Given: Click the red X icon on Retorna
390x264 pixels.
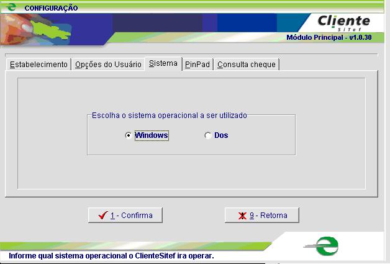Looking at the screenshot, I should (x=242, y=216).
